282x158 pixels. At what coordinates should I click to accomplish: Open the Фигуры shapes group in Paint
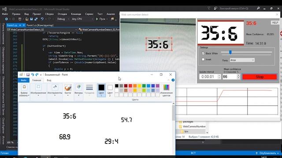pos(78,90)
